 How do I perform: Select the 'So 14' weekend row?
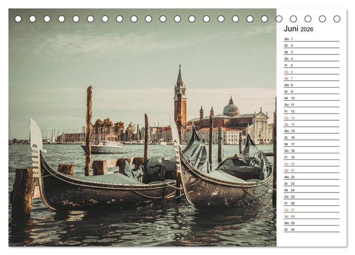point(311,124)
